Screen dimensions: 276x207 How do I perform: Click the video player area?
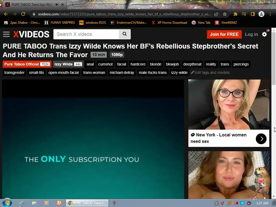[93, 139]
